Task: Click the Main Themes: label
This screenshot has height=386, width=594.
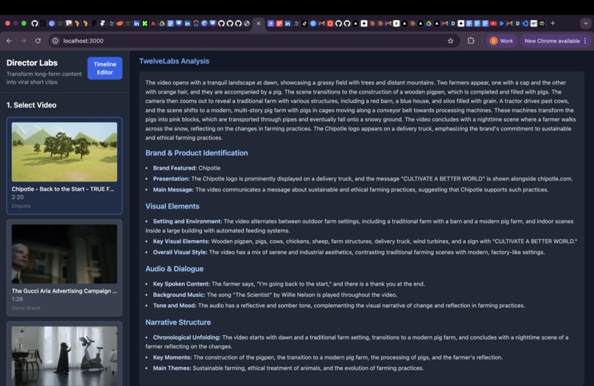Action: [x=172, y=368]
